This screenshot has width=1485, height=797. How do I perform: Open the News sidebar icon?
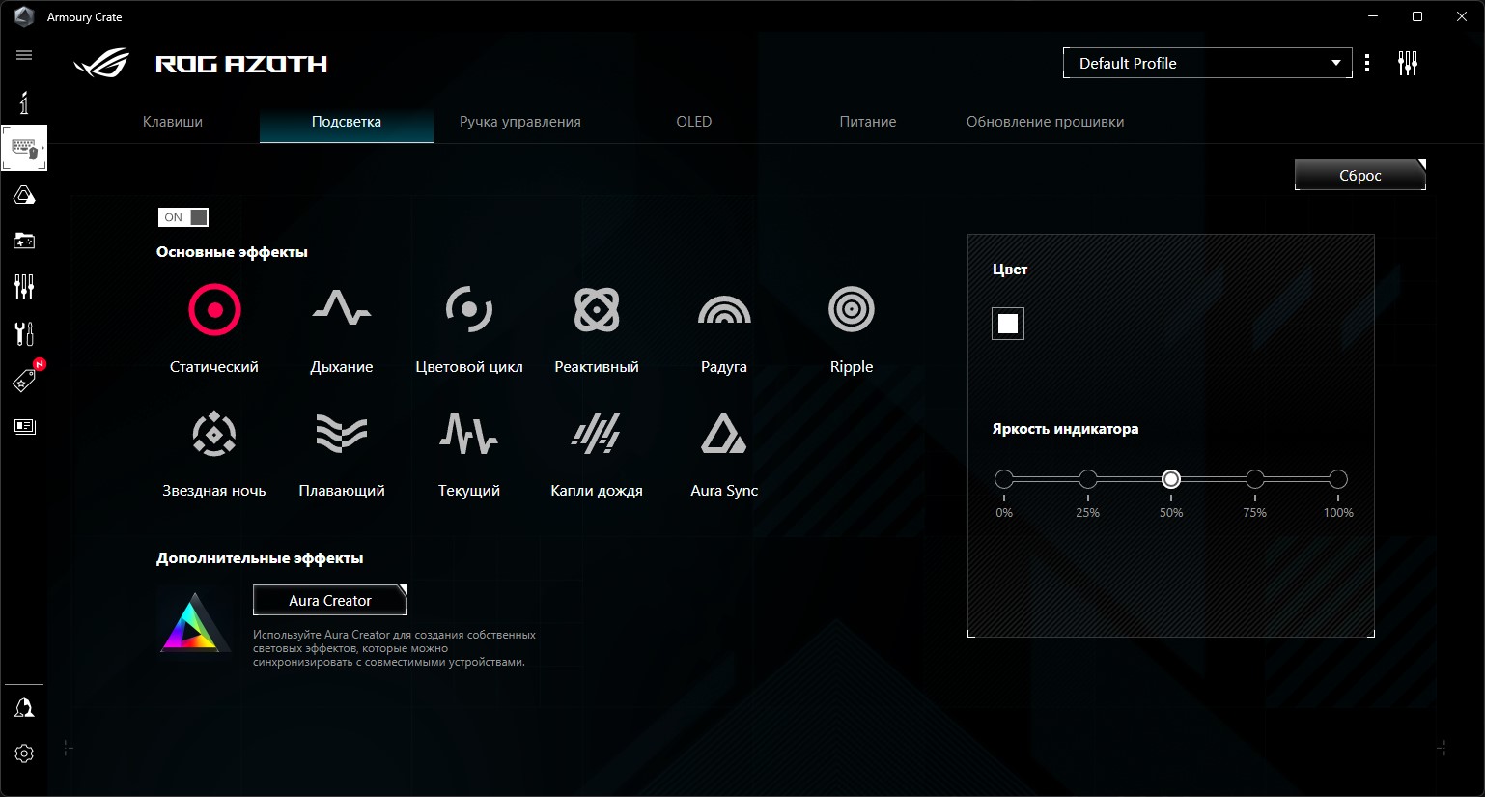click(24, 426)
